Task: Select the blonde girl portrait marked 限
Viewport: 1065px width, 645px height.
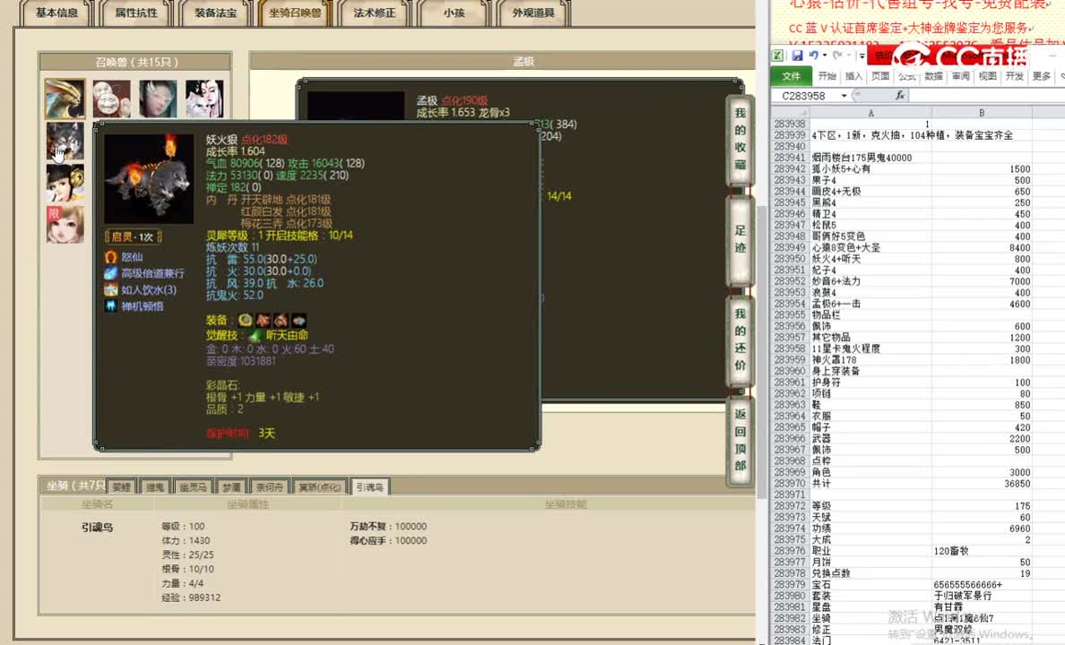Action: [x=65, y=225]
